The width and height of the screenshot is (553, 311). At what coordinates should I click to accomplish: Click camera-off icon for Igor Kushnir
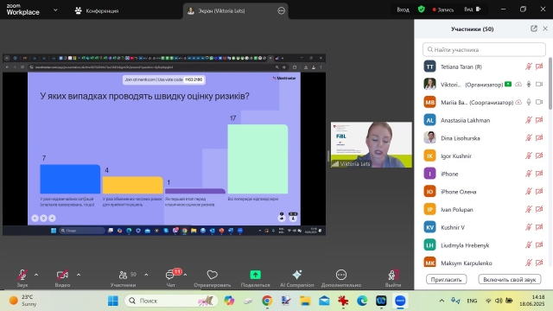tap(539, 155)
